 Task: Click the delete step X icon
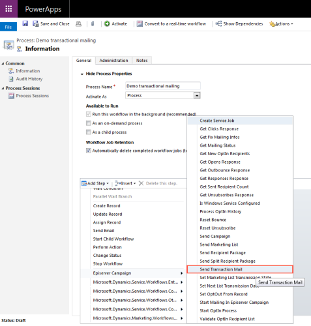click(x=141, y=183)
